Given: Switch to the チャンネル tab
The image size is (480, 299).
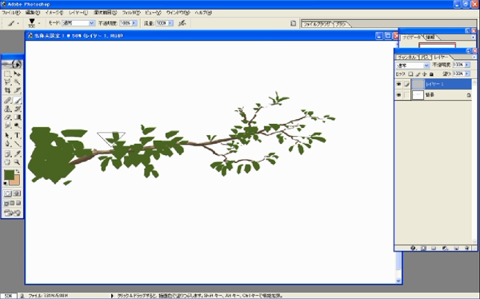Looking at the screenshot, I should [x=406, y=58].
